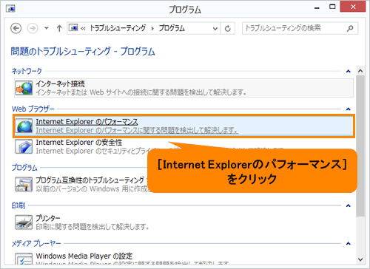Image resolution: width=370 pixels, height=269 pixels.
Task: Collapse the ネットワーク section
Action: click(x=348, y=71)
